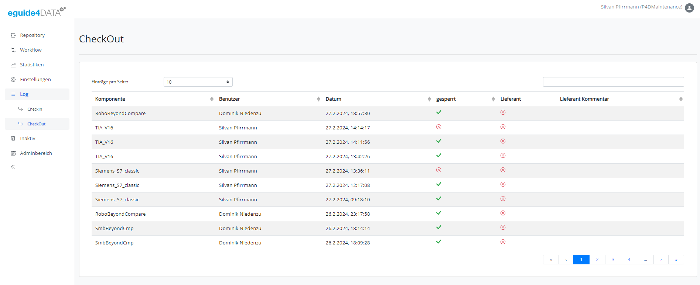Image resolution: width=700 pixels, height=285 pixels.
Task: Click the Statistiken chart icon
Action: click(x=13, y=65)
